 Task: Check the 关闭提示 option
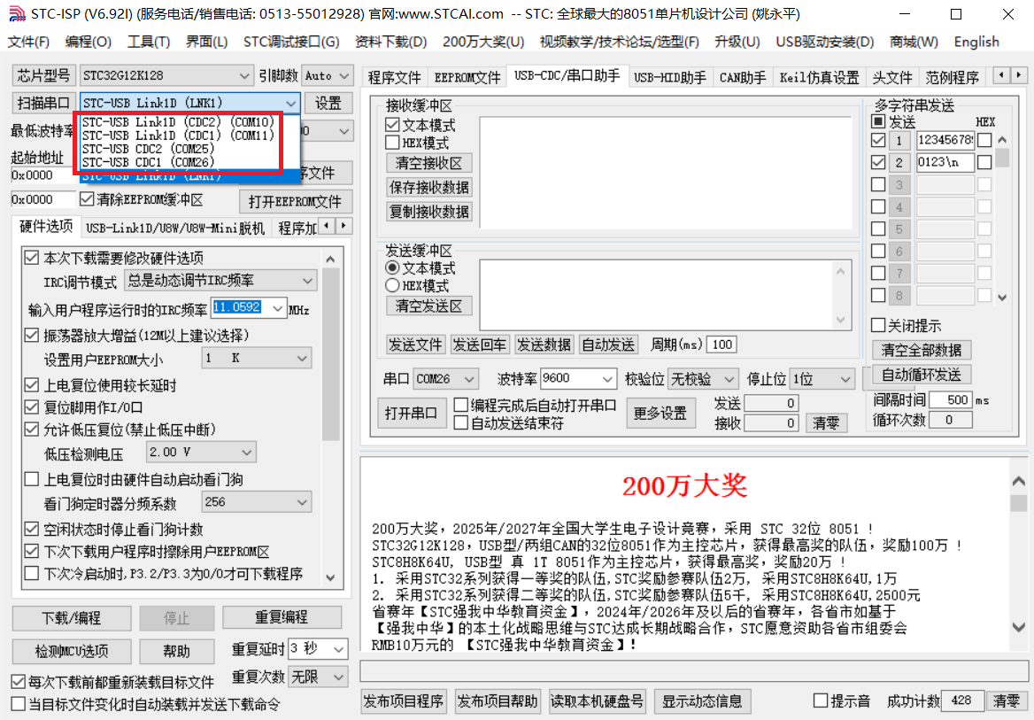tap(877, 325)
